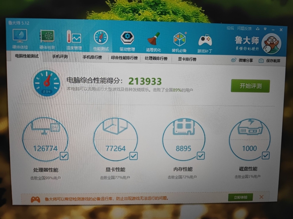Open the 论坛 forum link
The width and height of the screenshot is (293, 219).
pyautogui.click(x=230, y=28)
